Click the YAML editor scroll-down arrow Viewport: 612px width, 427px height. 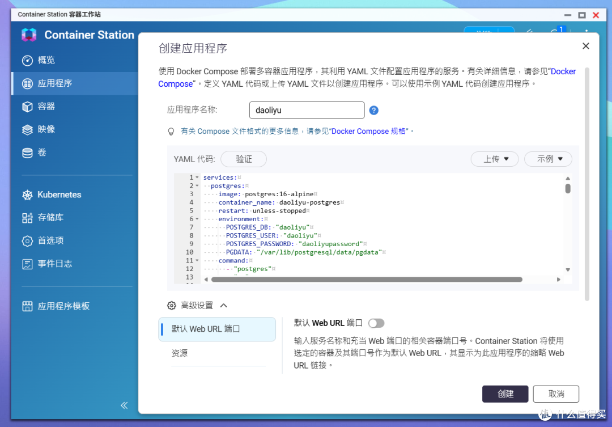pos(568,269)
